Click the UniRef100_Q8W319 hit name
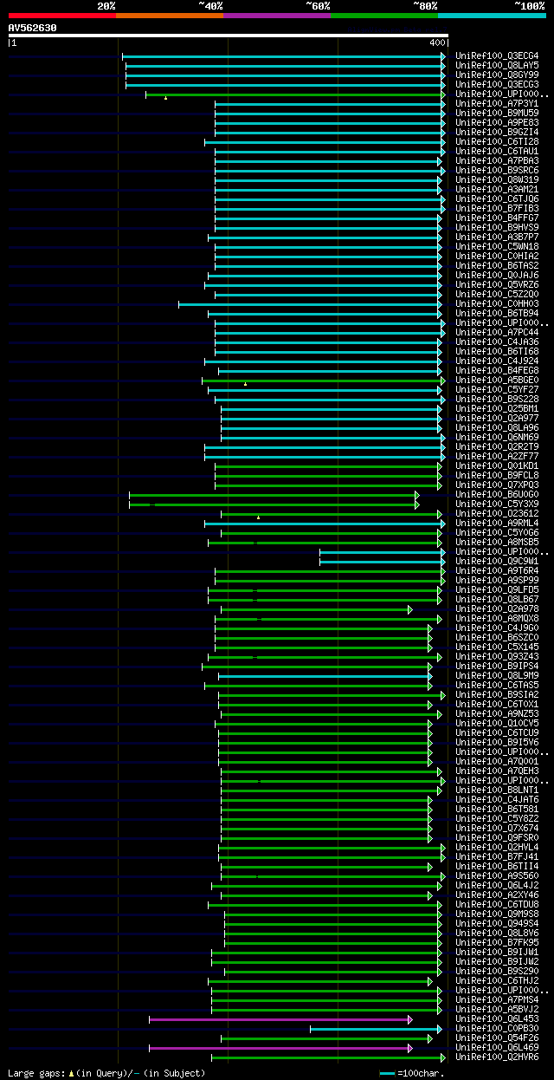The image size is (554, 1080). pos(497,180)
